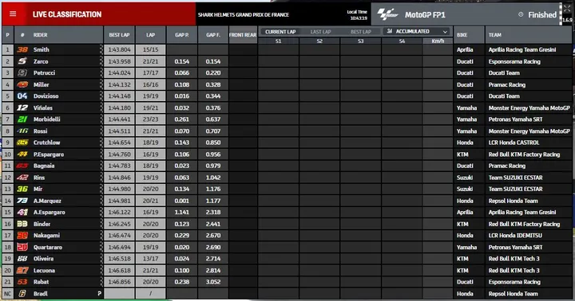Click rider name Quartararo
This screenshot has height=301, width=575.
click(x=48, y=247)
